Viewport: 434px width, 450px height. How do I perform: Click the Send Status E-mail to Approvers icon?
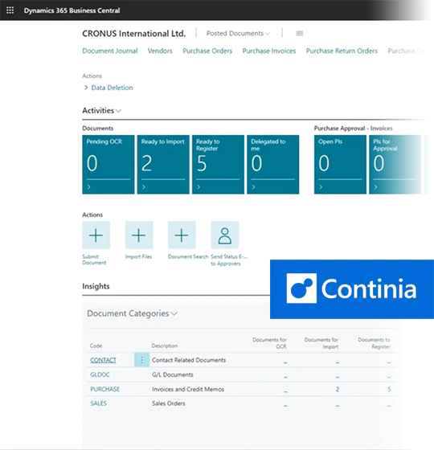coord(225,235)
